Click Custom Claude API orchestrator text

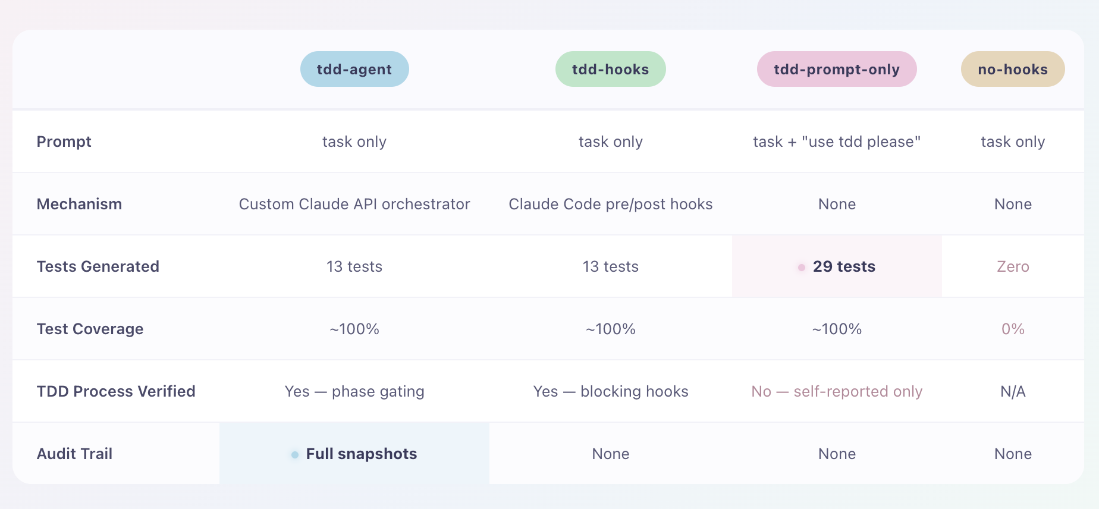tap(354, 204)
